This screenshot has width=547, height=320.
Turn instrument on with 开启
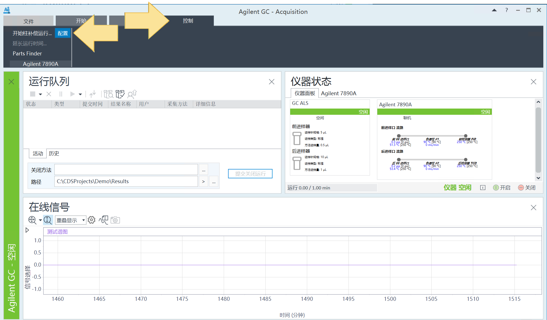coord(502,188)
